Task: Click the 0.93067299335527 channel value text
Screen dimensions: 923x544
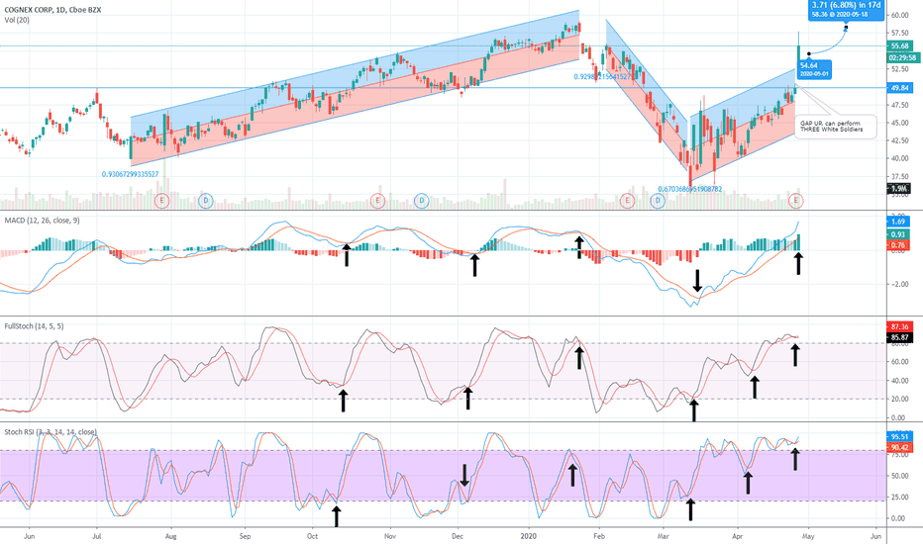Action: [130, 175]
